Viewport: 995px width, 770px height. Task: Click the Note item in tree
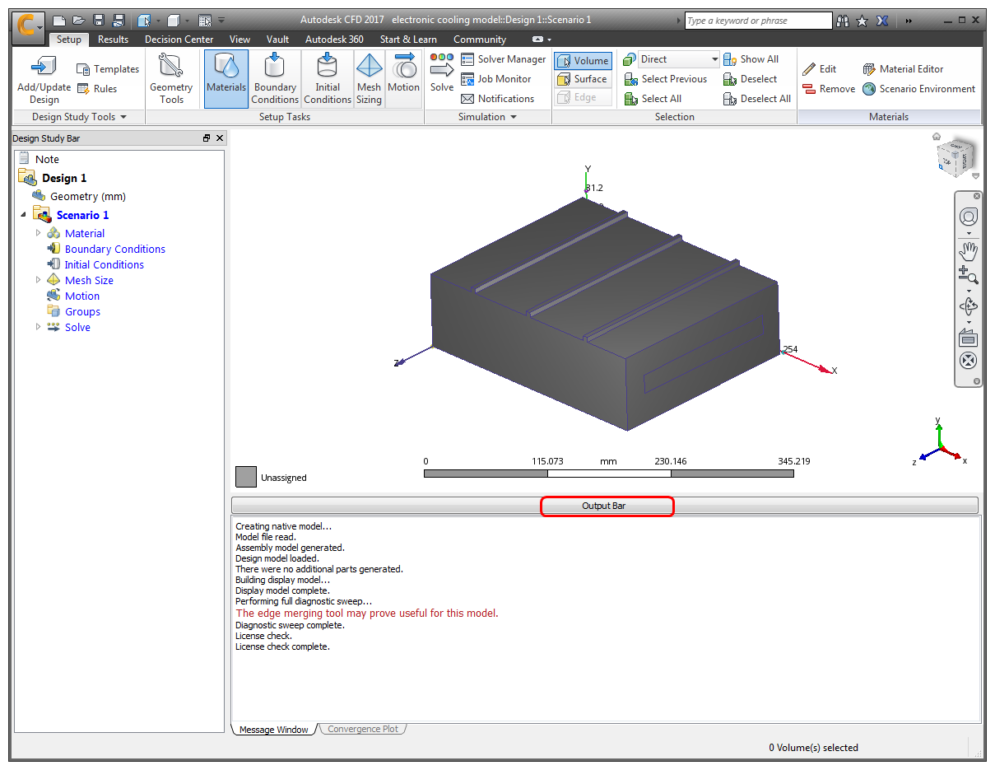coord(47,159)
